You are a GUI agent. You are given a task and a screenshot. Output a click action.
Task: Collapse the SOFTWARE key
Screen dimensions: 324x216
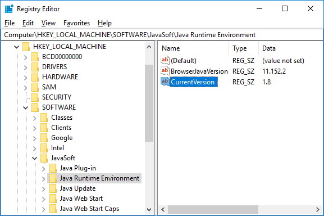point(26,108)
